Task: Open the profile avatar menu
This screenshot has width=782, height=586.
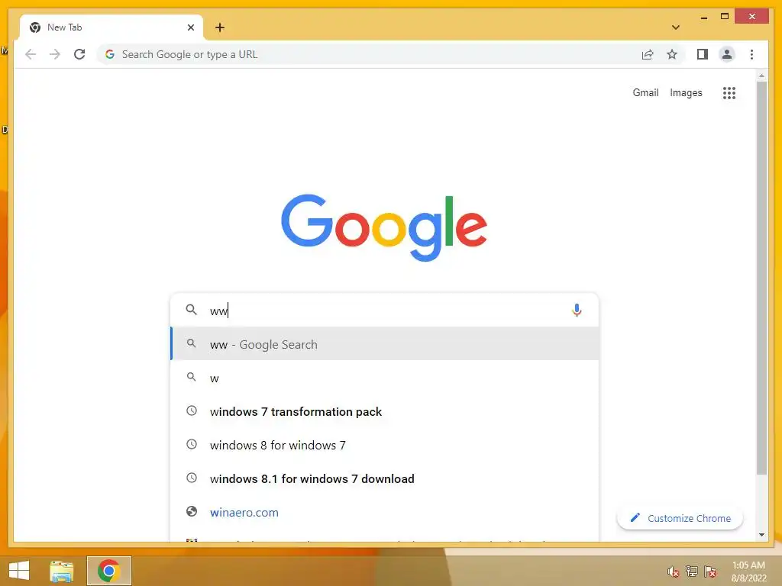Action: tap(727, 54)
